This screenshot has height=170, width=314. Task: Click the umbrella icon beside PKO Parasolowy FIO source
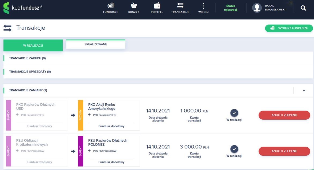(17, 115)
